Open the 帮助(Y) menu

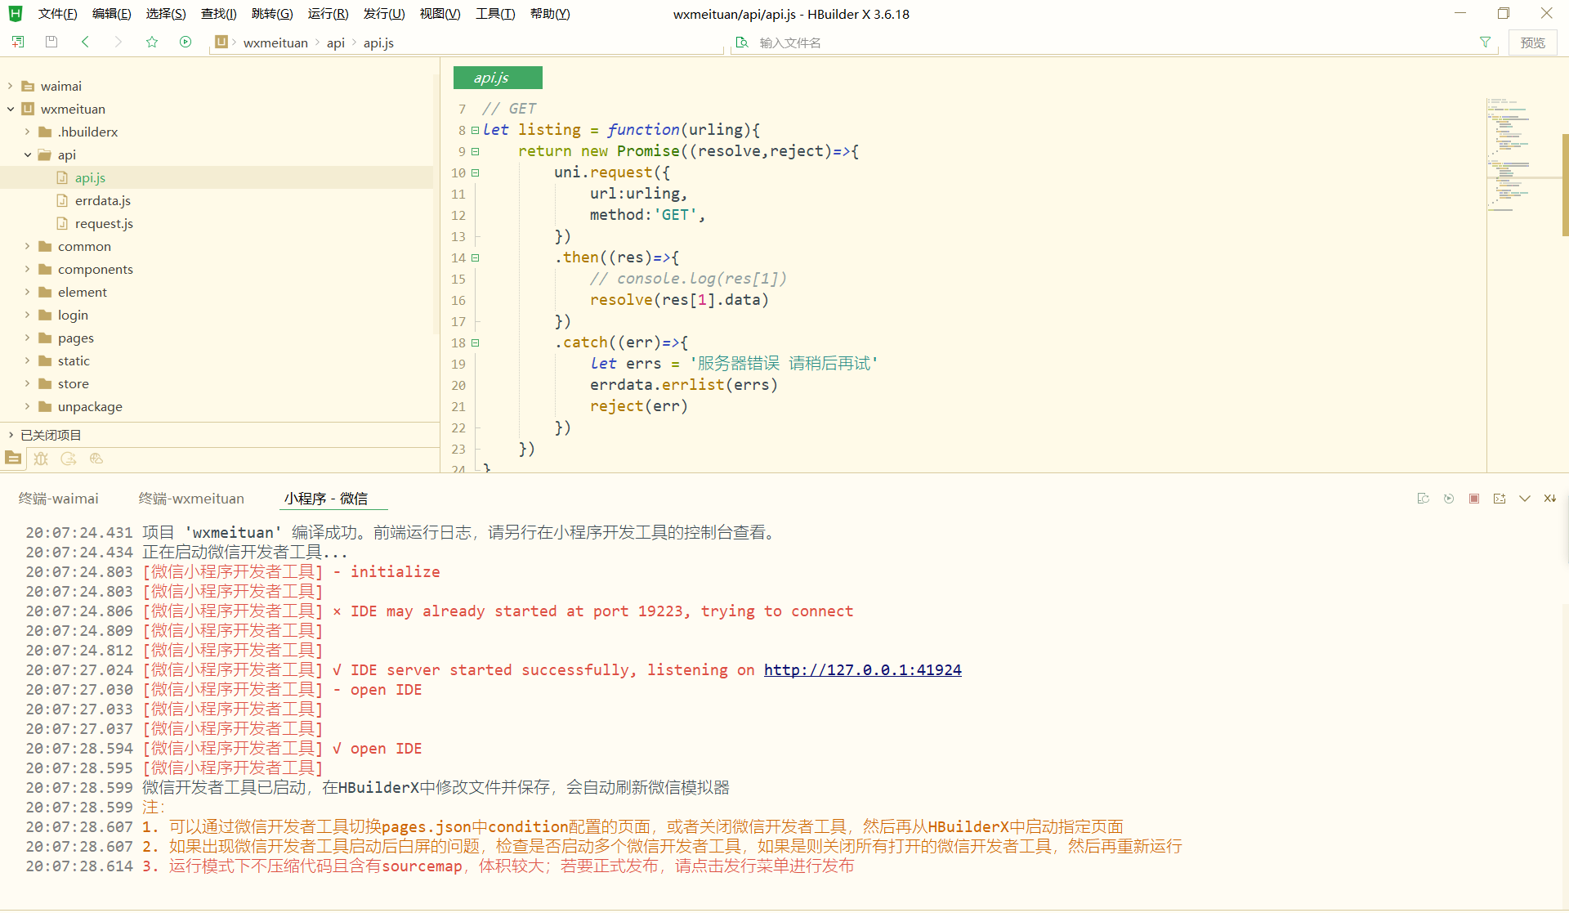coord(550,14)
